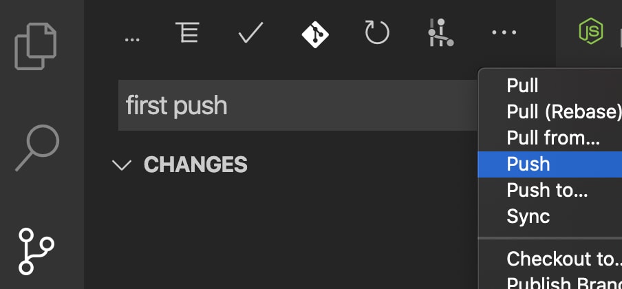This screenshot has width=622, height=289.
Task: Open the Git graph nodes icon
Action: [x=440, y=32]
